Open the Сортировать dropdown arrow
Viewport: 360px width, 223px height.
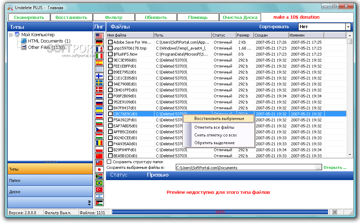coord(348,27)
